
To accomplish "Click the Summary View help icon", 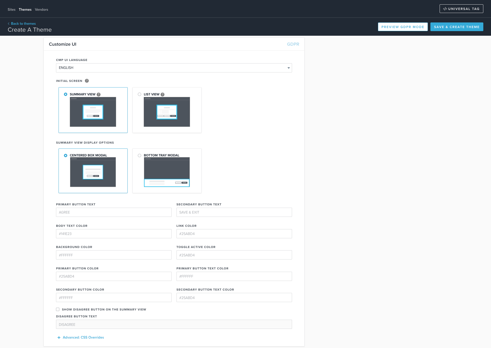I will point(99,94).
